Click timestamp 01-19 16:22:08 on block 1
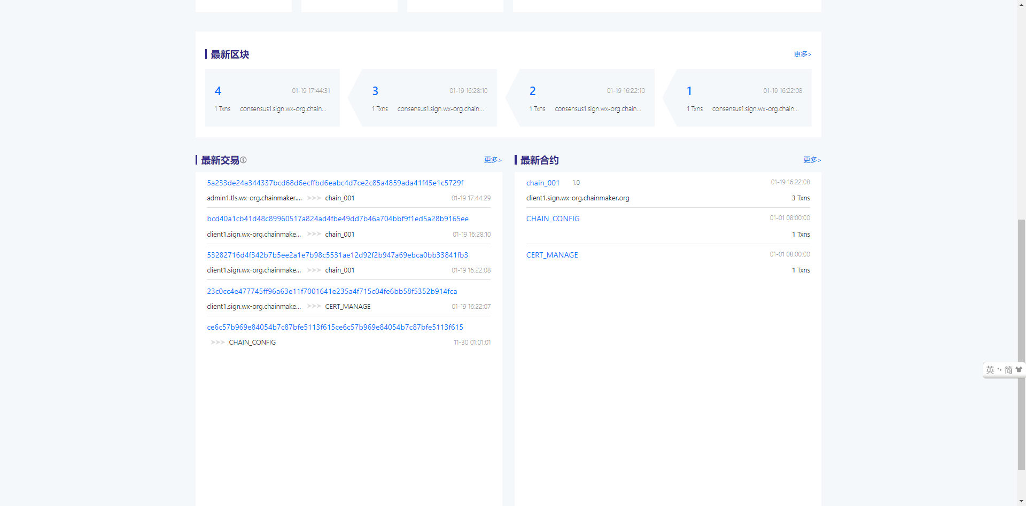This screenshot has width=1026, height=506. (x=783, y=91)
